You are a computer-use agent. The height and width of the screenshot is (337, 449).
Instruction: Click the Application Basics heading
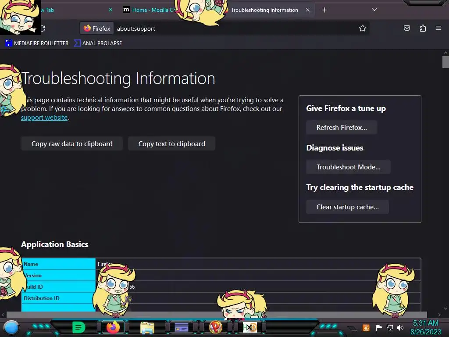[55, 244]
